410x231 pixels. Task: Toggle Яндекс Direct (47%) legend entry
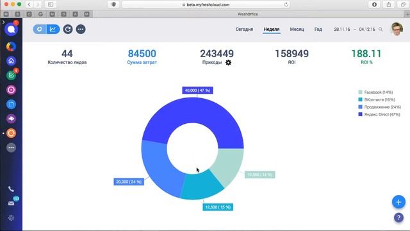[379, 114]
